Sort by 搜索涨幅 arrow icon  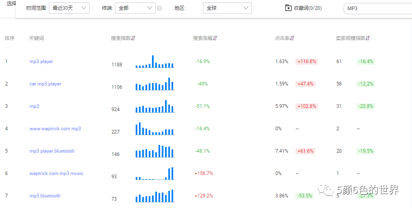point(215,38)
